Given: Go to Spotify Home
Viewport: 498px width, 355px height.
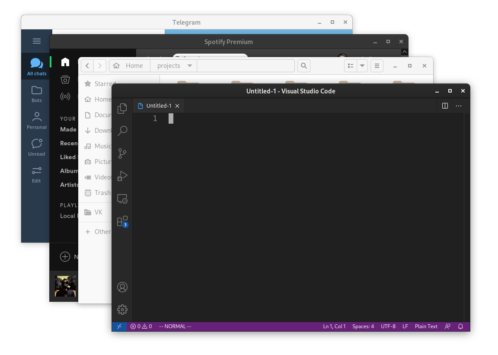Looking at the screenshot, I should [x=65, y=62].
